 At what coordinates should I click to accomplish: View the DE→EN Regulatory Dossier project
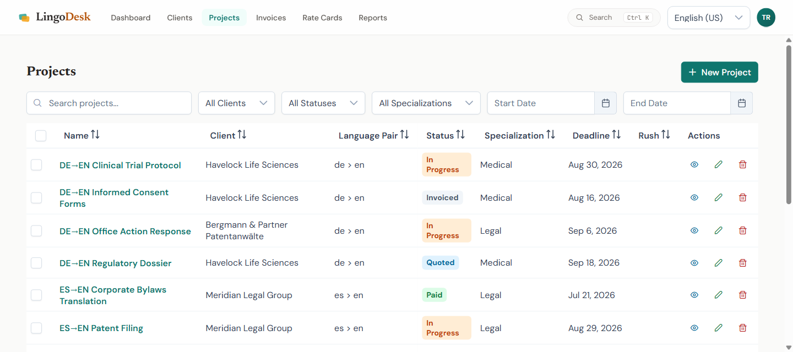(x=694, y=263)
